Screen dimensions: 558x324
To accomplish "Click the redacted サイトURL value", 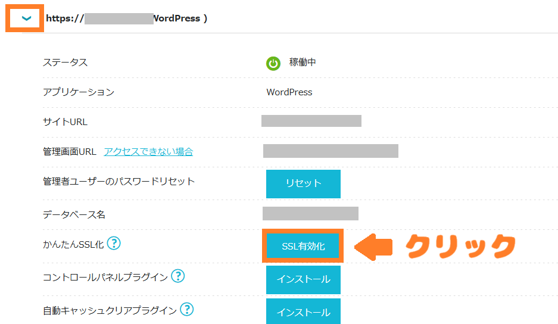I will pyautogui.click(x=311, y=121).
